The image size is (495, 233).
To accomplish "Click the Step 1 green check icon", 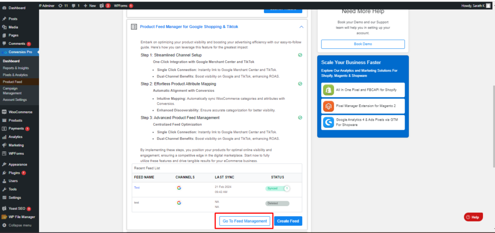I will point(300,55).
